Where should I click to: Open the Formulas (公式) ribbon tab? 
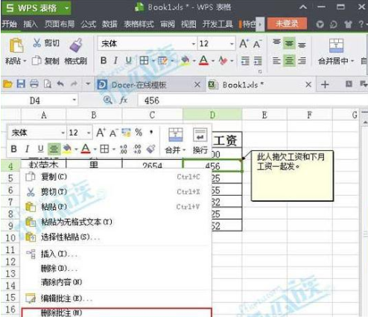(88, 24)
